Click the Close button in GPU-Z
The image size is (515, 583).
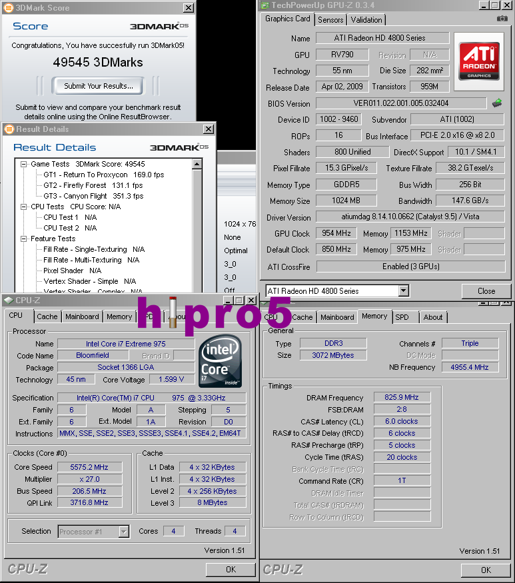(486, 291)
